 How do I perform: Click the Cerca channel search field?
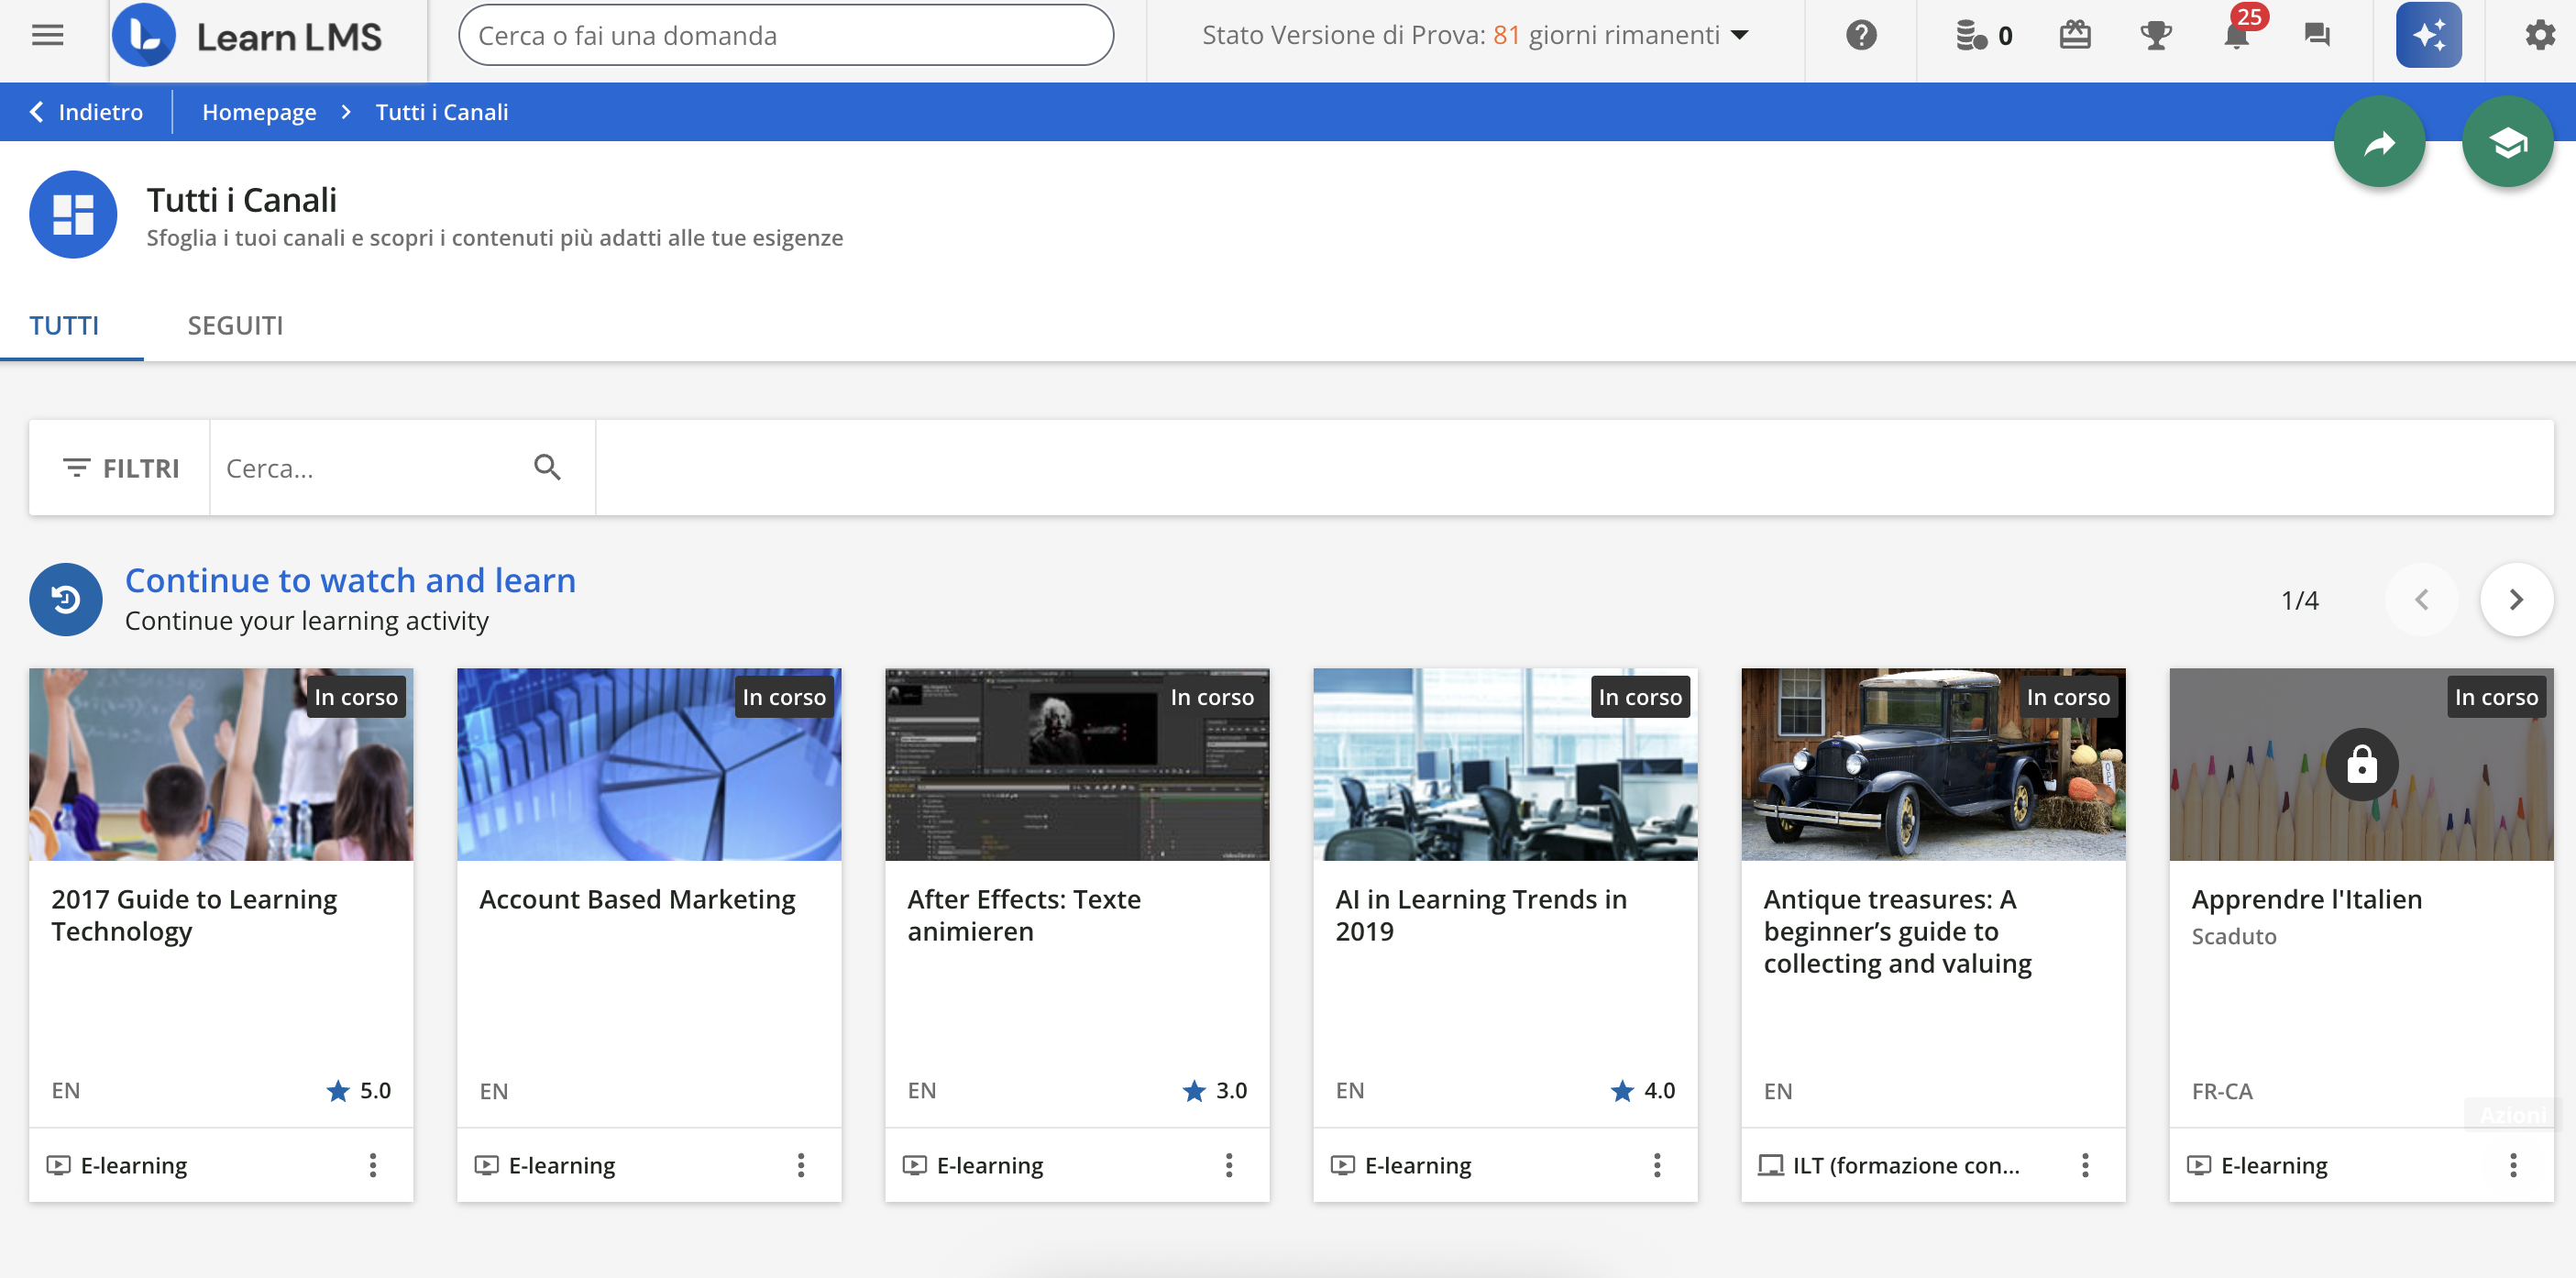tap(370, 468)
